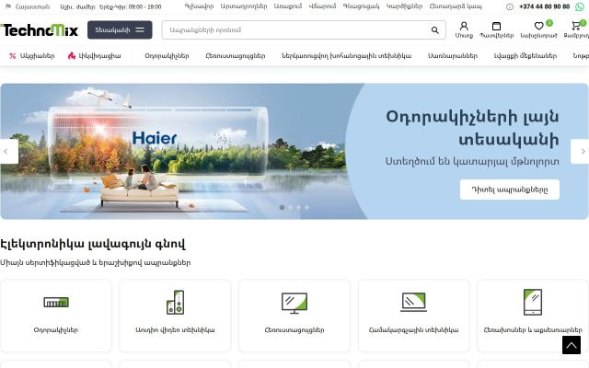Open the Կարծիքներ reviews menu item
Screen dimensions: 589x368
click(404, 6)
